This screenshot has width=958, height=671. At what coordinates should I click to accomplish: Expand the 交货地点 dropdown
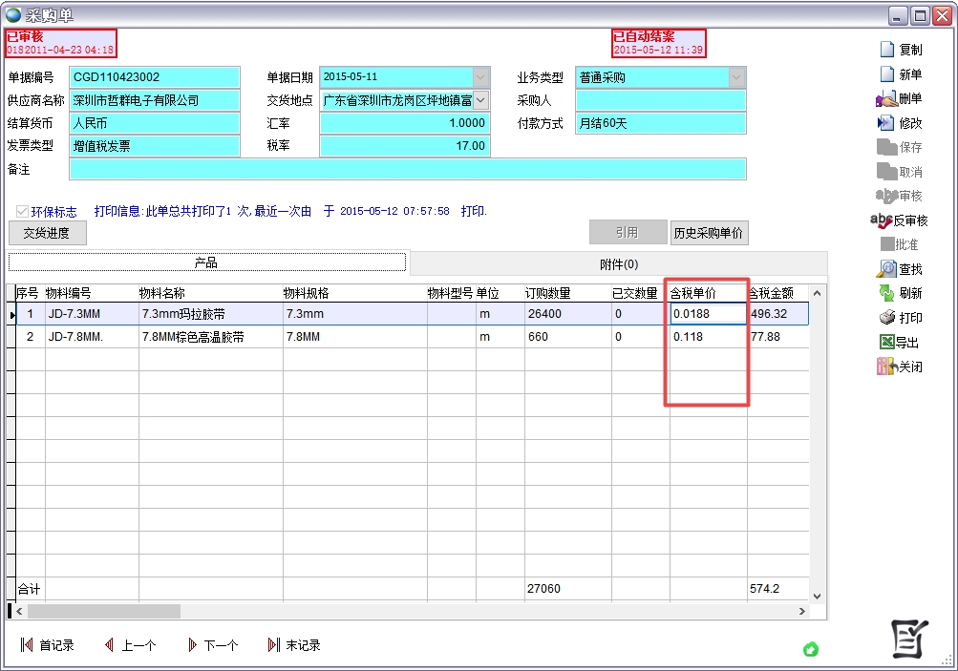click(x=480, y=99)
